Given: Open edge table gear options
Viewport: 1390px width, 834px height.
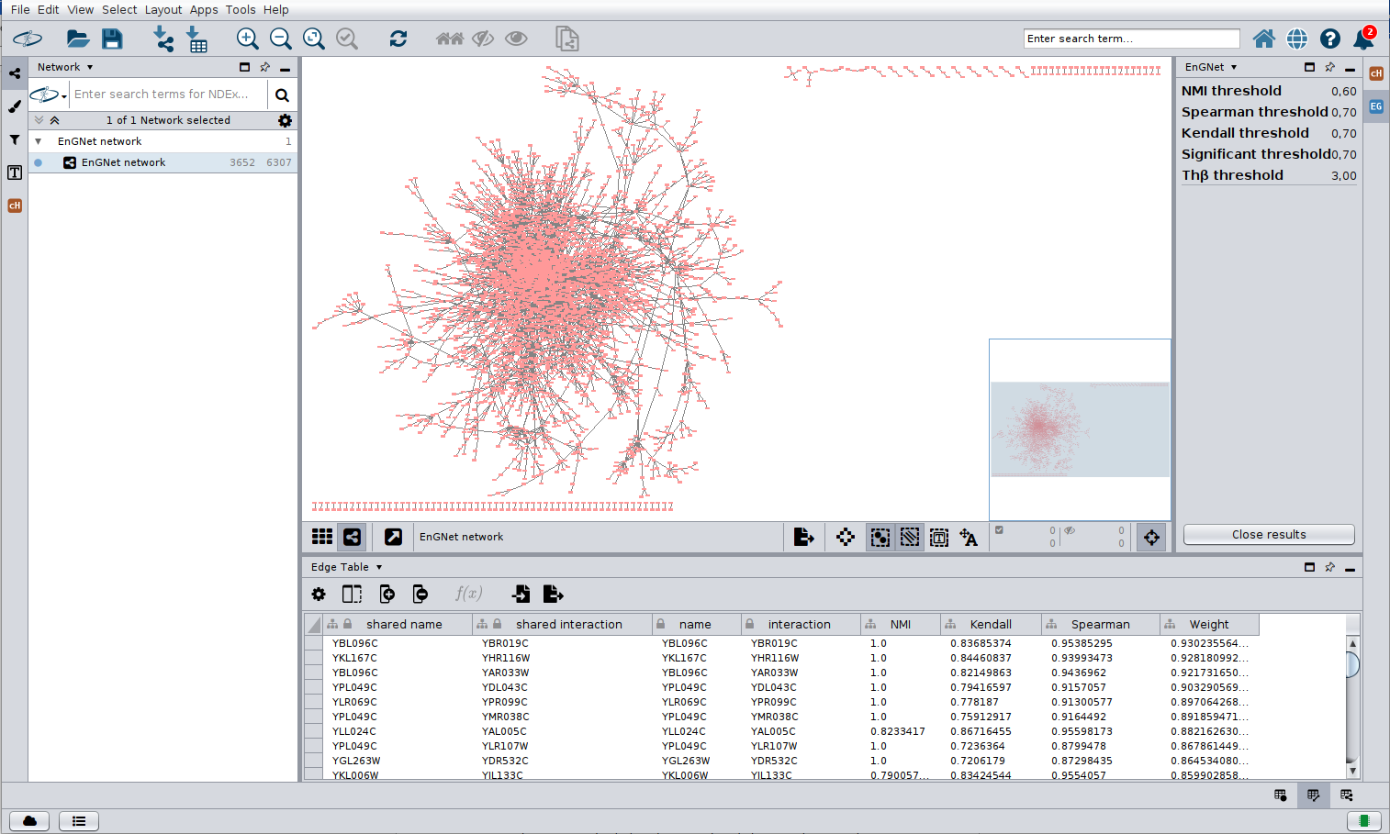Looking at the screenshot, I should 319,594.
